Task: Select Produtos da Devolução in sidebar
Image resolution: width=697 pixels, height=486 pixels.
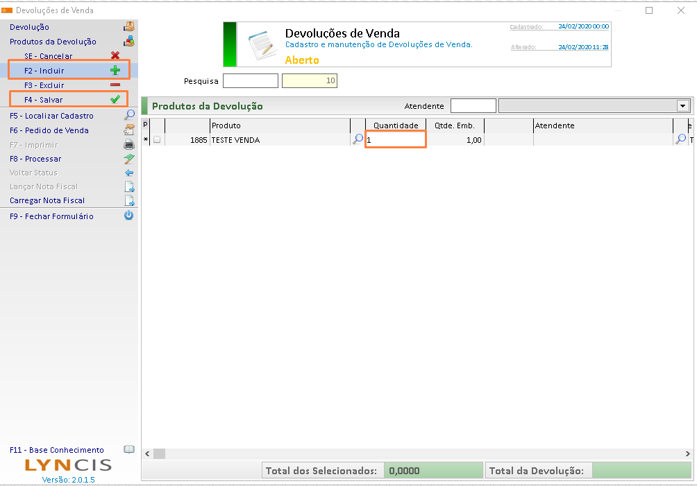Action: tap(53, 42)
